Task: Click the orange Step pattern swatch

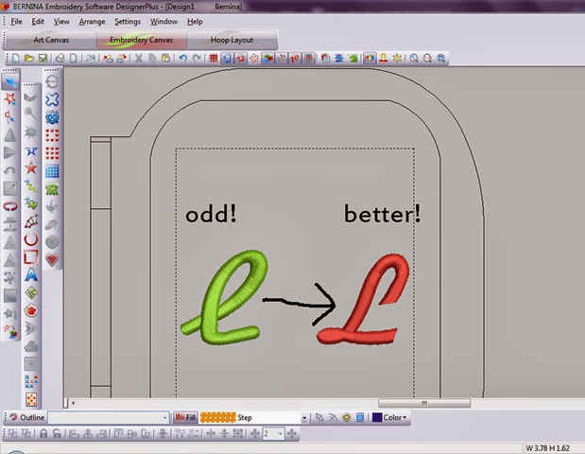Action: coord(218,417)
